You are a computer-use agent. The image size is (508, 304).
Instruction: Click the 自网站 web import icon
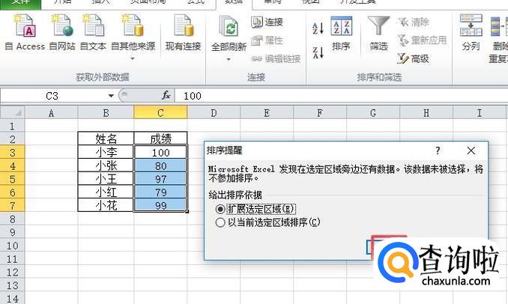point(61,32)
